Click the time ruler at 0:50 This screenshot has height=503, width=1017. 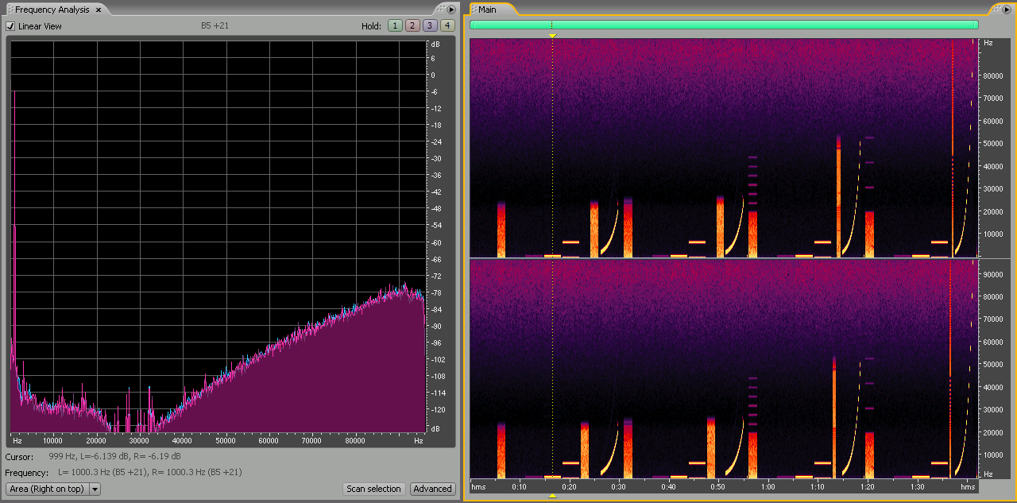tap(717, 486)
